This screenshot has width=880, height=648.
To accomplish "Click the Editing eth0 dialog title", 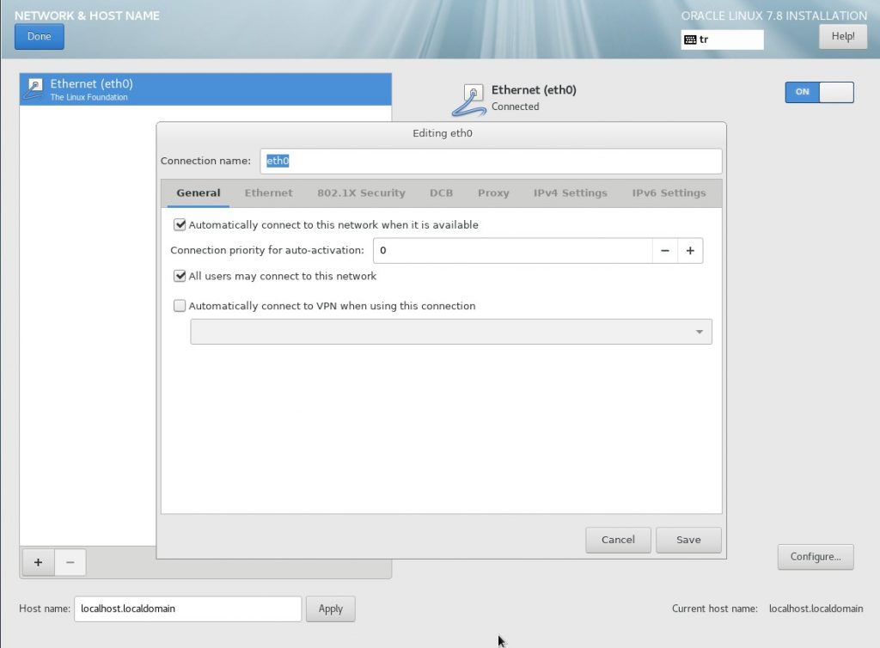I will pos(443,133).
